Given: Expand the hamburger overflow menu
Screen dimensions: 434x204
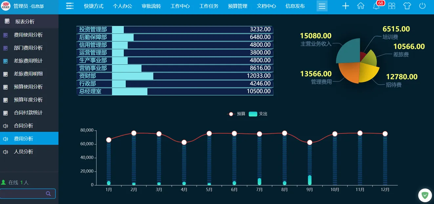Looking at the screenshot, I should [322, 6].
